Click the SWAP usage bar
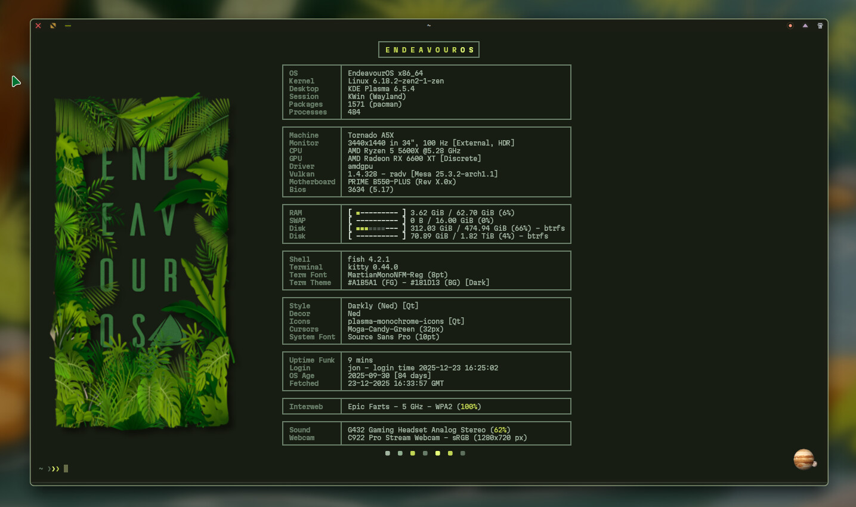 377,221
